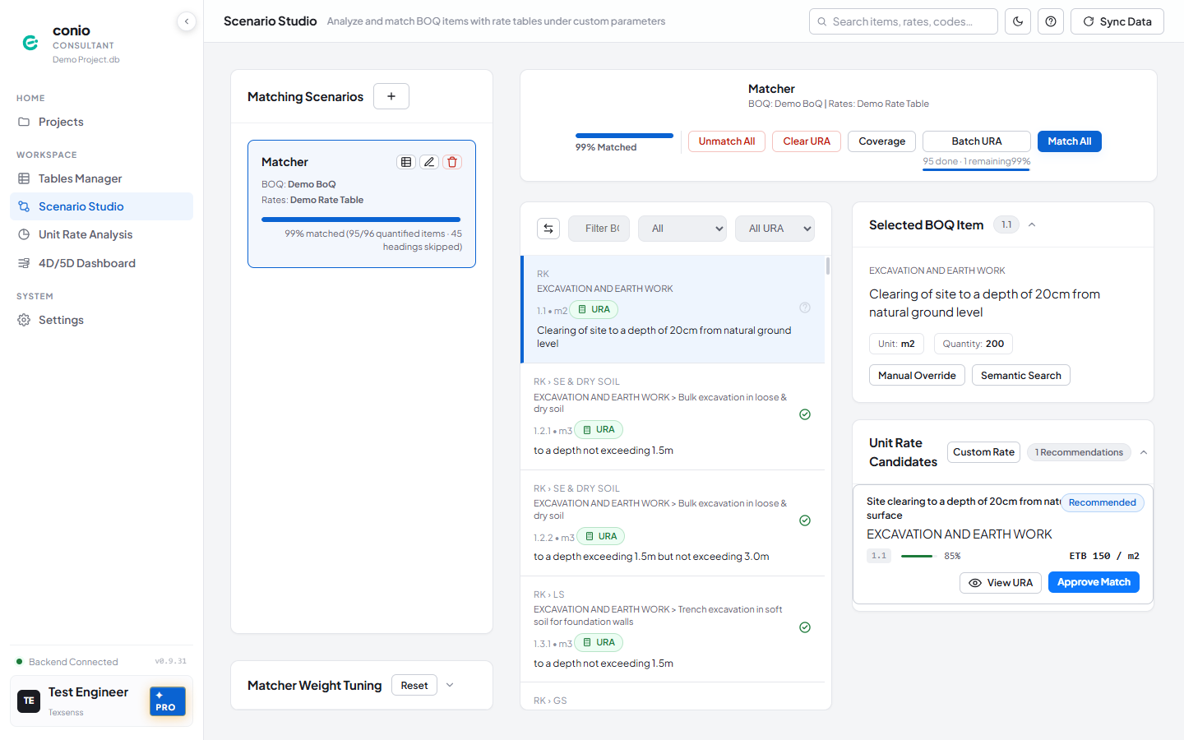Click the Clear URA button
Image resolution: width=1184 pixels, height=740 pixels.
click(x=807, y=141)
